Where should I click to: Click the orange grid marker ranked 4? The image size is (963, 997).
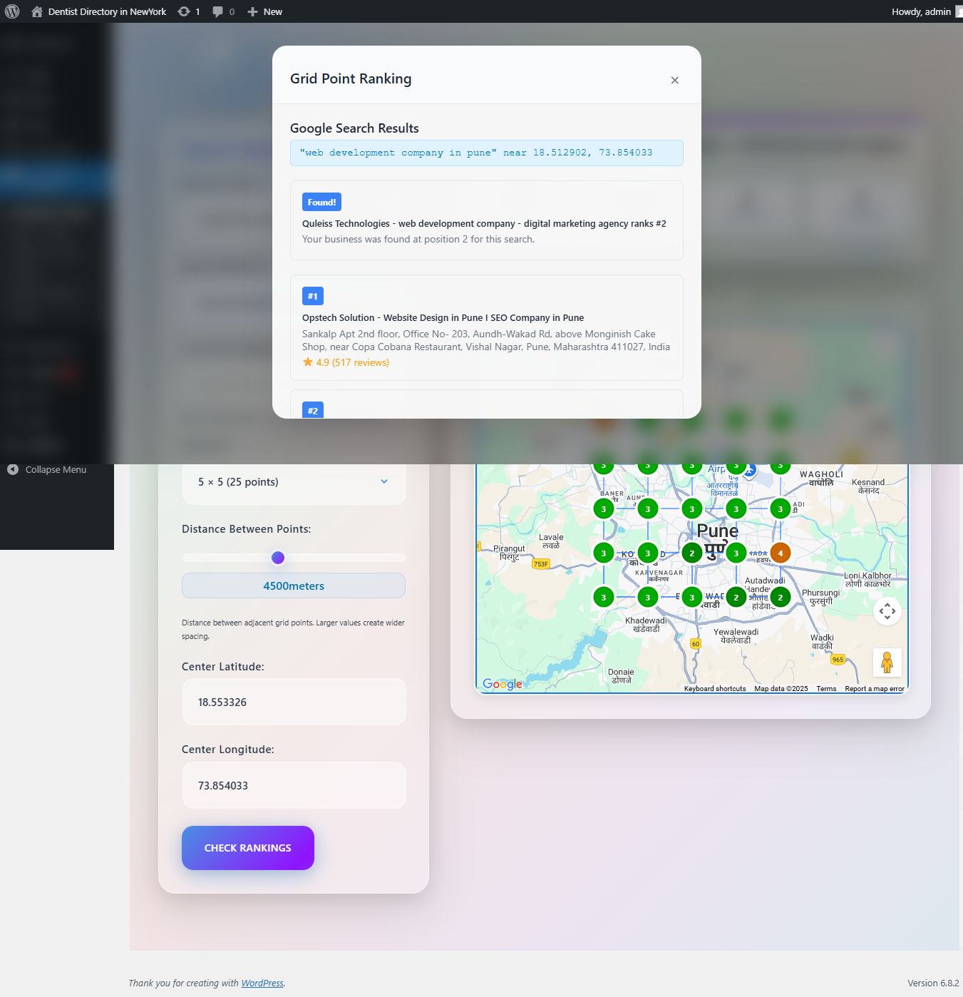click(x=781, y=553)
